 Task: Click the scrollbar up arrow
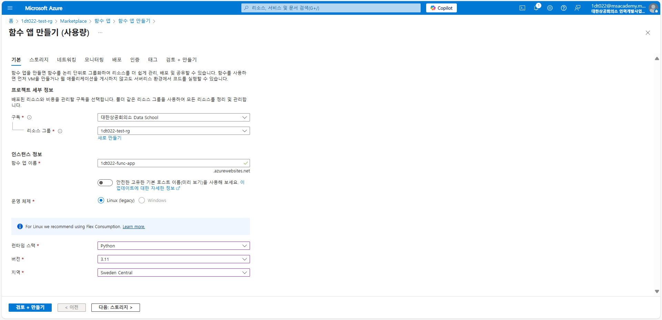click(657, 59)
